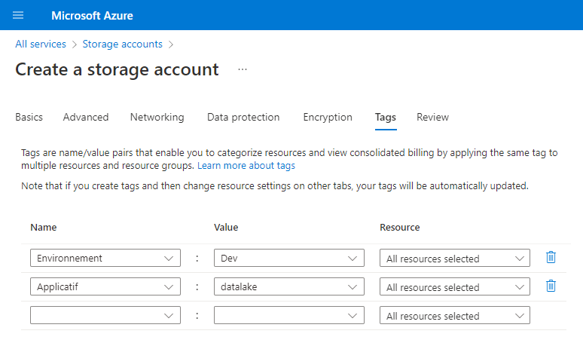
Task: Expand the Applicatif name dropdown
Action: (105, 286)
